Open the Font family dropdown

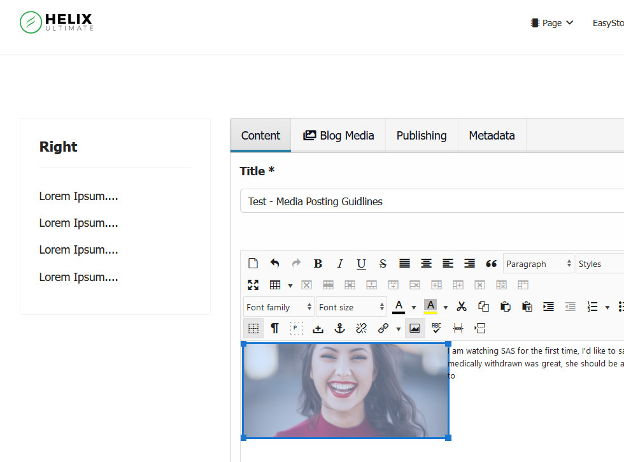[279, 307]
